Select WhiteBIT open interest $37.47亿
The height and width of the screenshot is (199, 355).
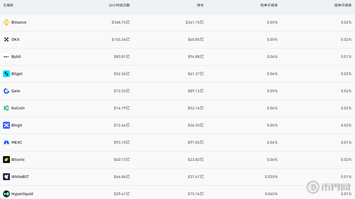pos(196,177)
